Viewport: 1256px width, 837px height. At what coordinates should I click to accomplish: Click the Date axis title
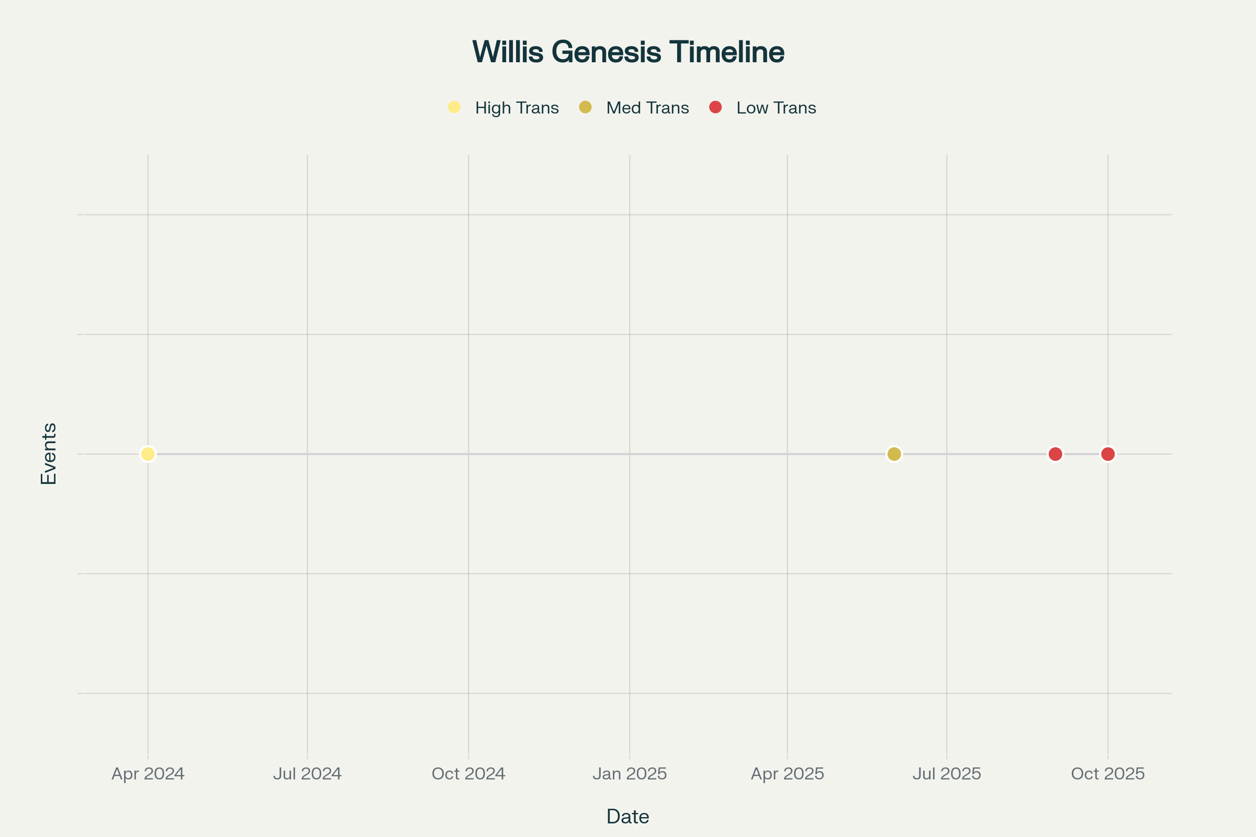(627, 817)
